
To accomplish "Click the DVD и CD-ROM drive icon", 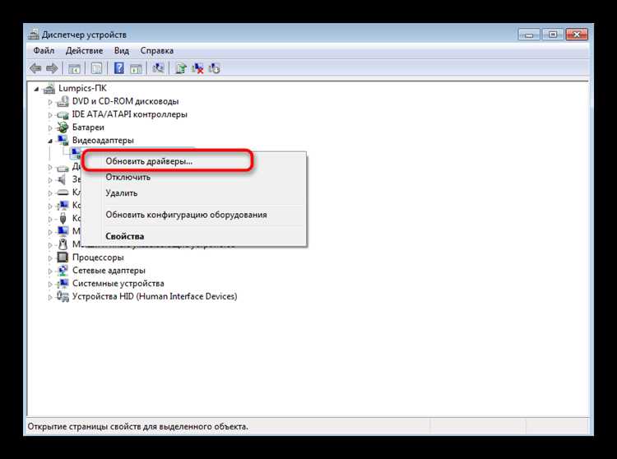I will [63, 101].
